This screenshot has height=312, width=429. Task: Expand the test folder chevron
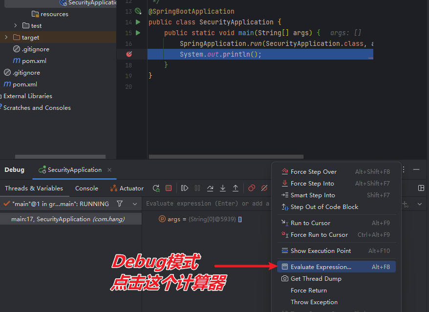coord(16,25)
